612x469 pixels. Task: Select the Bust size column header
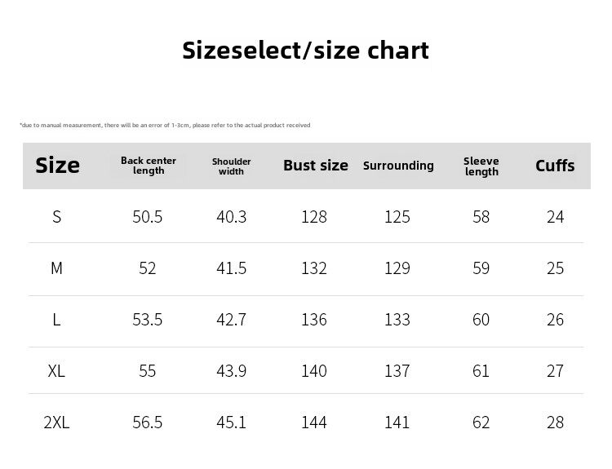click(315, 166)
